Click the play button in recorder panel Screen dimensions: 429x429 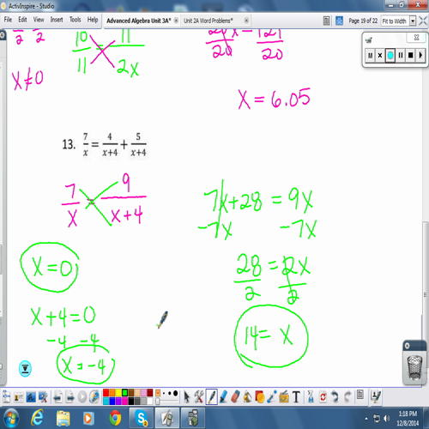pos(420,55)
